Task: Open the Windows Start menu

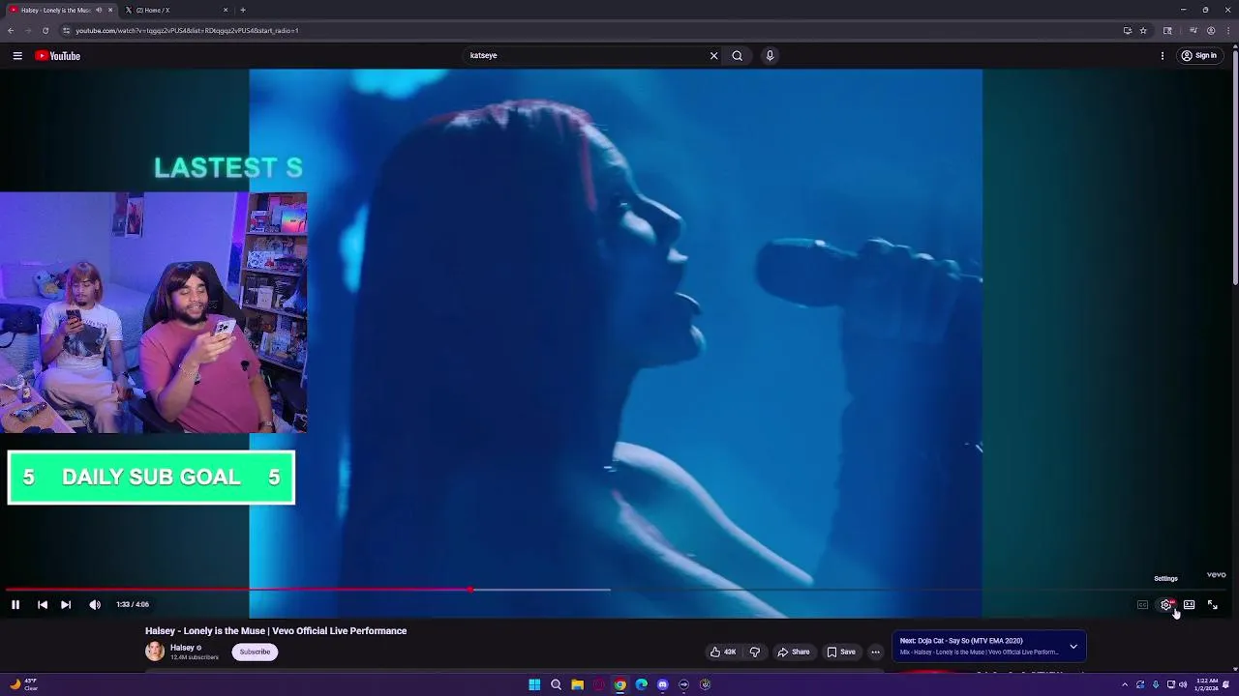Action: click(x=534, y=684)
